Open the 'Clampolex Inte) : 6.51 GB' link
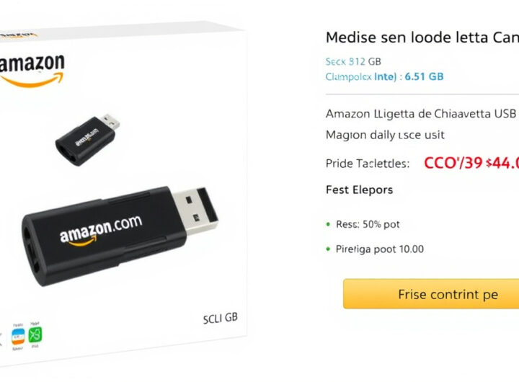Screen dimensions: 519x382 pyautogui.click(x=384, y=77)
